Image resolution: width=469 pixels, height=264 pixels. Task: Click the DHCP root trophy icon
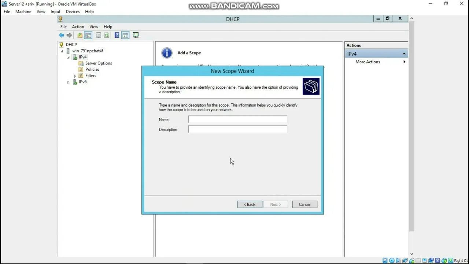pos(61,44)
